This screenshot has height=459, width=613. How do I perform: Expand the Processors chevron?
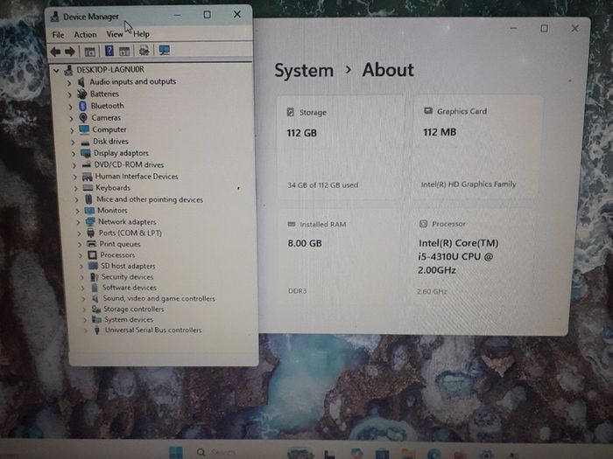81,255
